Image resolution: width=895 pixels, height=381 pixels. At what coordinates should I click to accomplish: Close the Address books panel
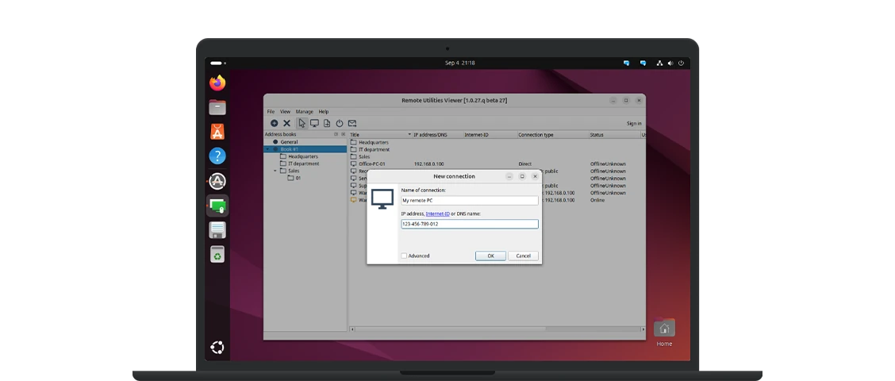pyautogui.click(x=343, y=135)
